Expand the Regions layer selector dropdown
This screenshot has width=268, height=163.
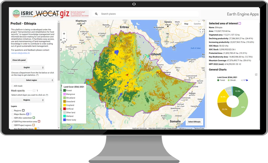point(28,100)
